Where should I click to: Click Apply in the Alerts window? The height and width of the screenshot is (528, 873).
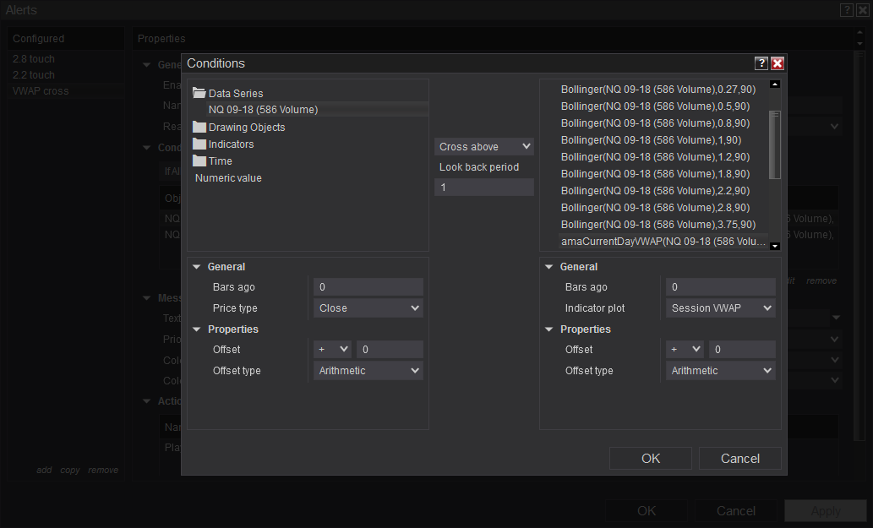826,511
